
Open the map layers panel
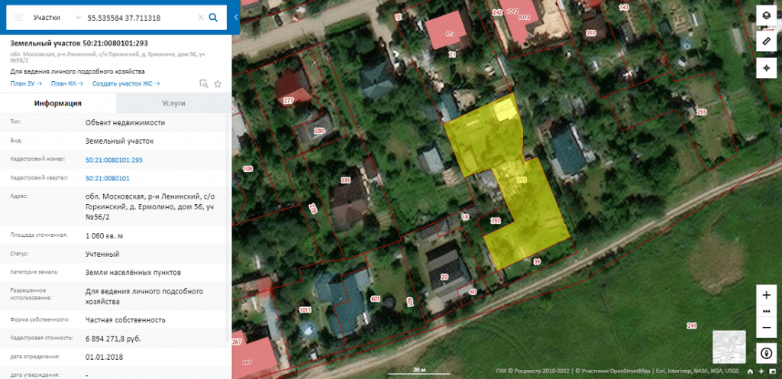tap(766, 15)
